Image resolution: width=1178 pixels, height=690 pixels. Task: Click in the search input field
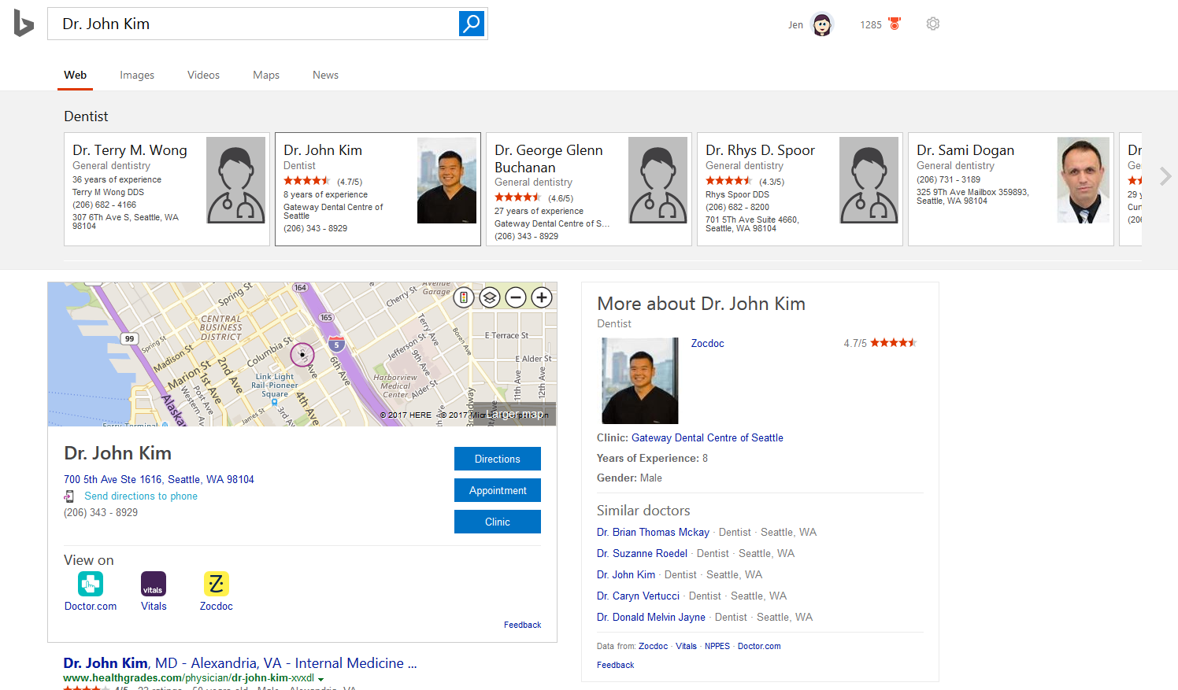pos(252,24)
